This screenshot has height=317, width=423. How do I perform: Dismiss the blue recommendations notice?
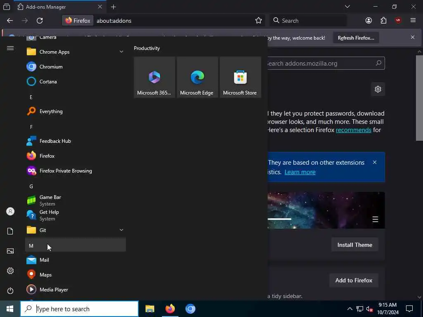coord(374,162)
